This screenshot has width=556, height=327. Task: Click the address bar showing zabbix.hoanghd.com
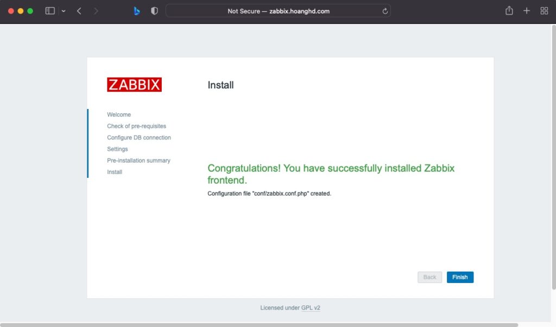pos(278,11)
